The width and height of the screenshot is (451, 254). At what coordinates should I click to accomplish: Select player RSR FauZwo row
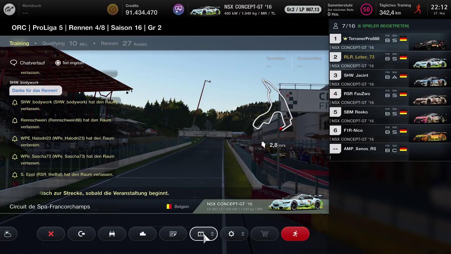pos(390,97)
